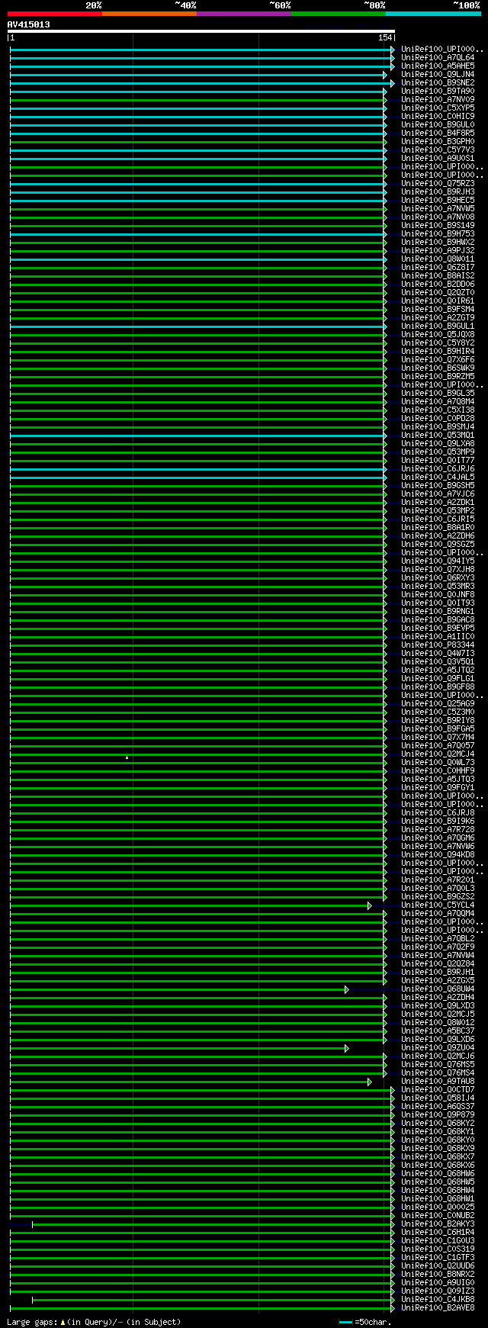Select the UniRef100_Q9ZU04 label

[438, 1048]
